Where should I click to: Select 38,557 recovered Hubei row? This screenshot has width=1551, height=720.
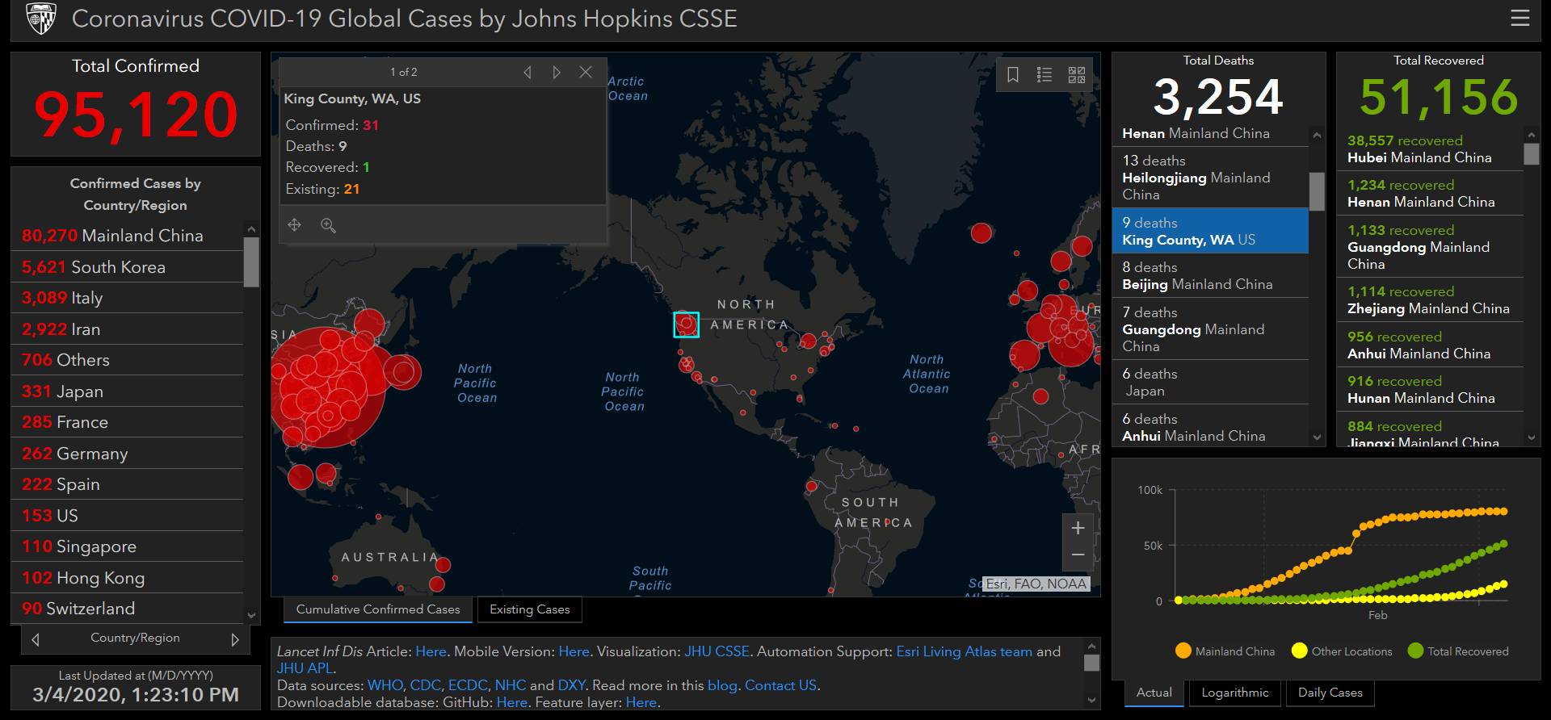(x=1430, y=149)
